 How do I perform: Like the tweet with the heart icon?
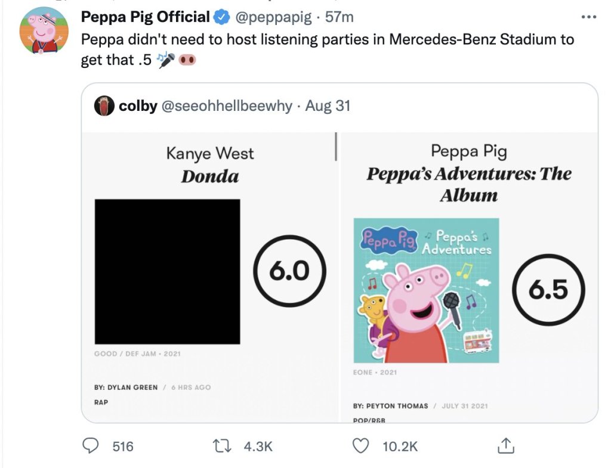tap(361, 445)
